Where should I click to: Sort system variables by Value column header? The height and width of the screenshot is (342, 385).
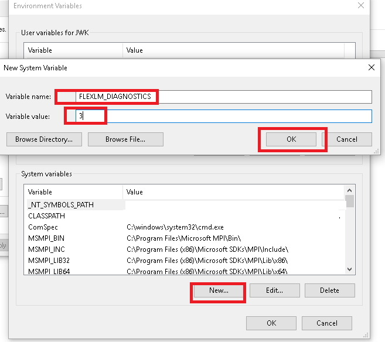(234, 192)
